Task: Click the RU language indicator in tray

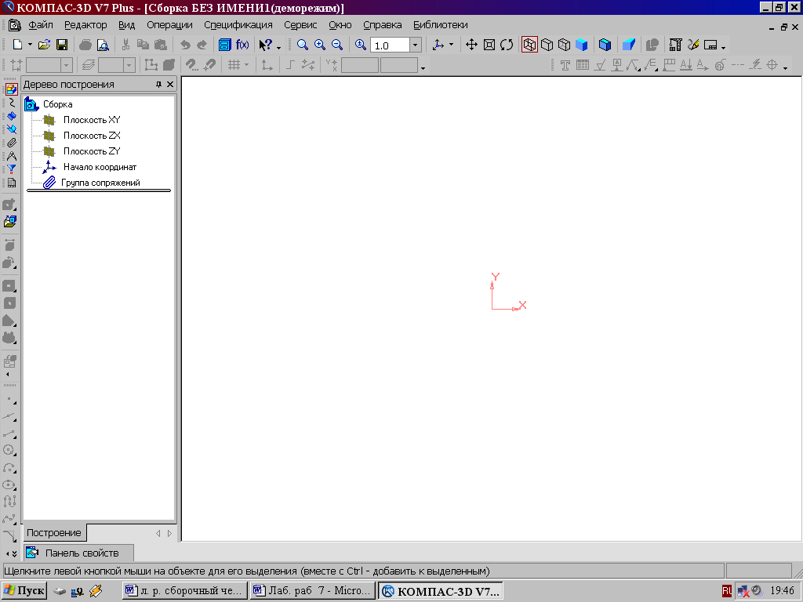Action: [x=727, y=591]
